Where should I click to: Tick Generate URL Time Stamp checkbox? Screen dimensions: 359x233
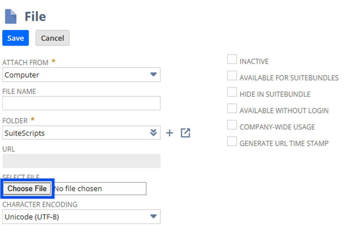tap(232, 141)
